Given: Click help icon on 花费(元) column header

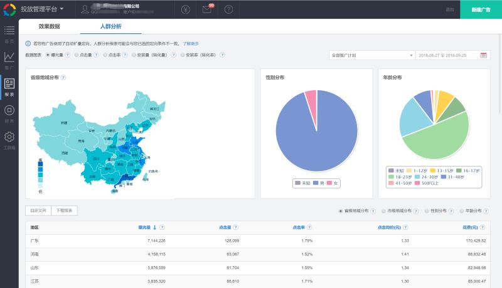Looking at the screenshot, I should point(483,227).
